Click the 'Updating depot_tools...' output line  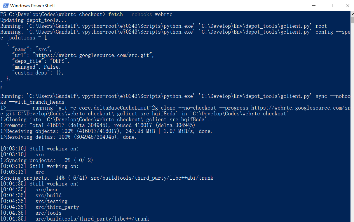(34, 20)
